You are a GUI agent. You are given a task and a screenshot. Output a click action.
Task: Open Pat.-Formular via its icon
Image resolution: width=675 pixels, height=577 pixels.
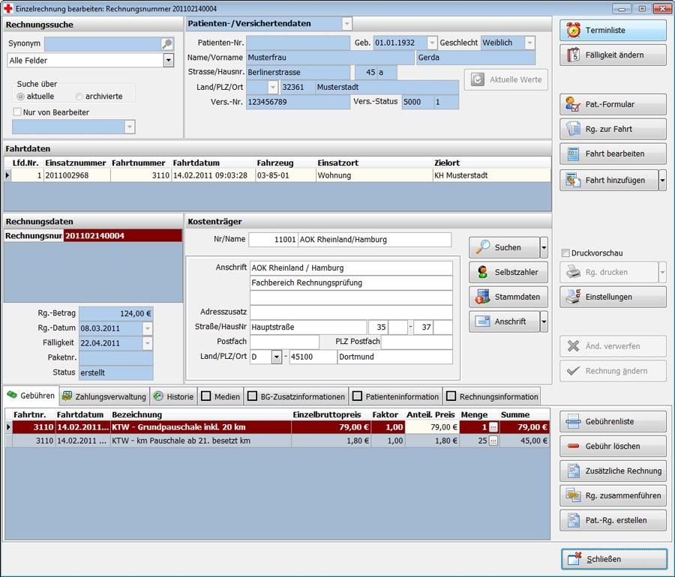[574, 105]
